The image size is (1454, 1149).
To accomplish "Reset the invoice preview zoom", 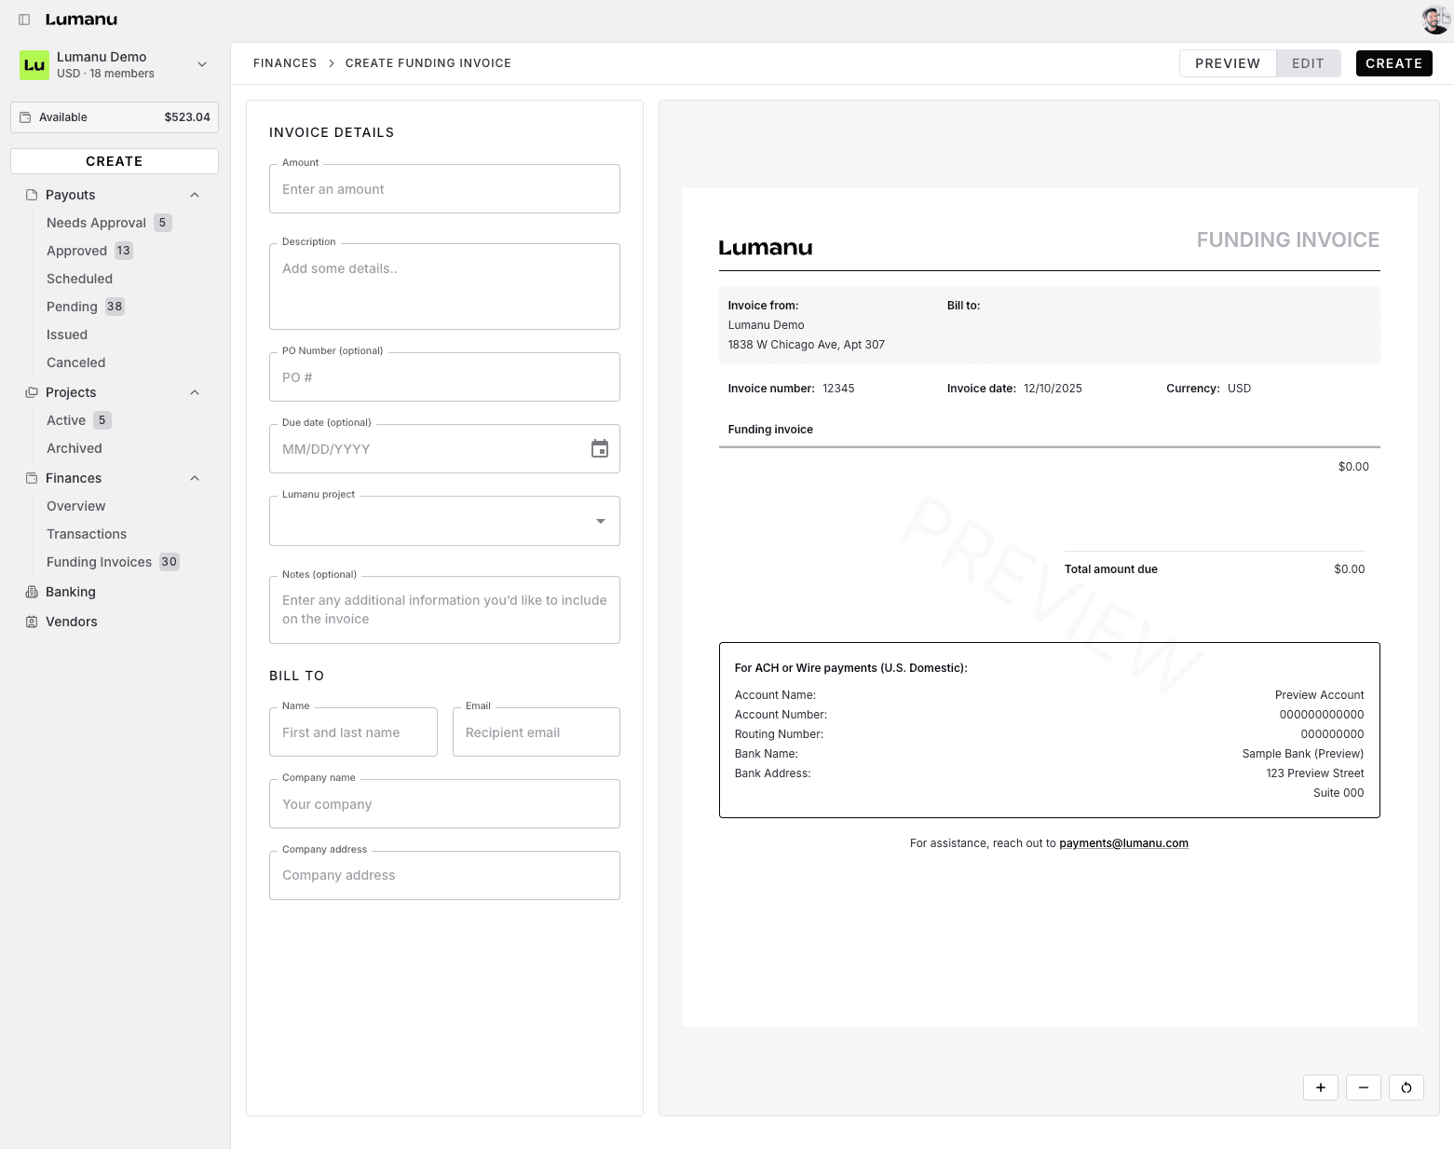I will pyautogui.click(x=1406, y=1087).
